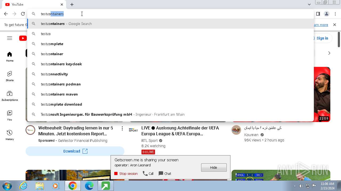Image resolution: width=341 pixels, height=191 pixels.
Task: Open the Kouman channel link
Action: point(251,135)
